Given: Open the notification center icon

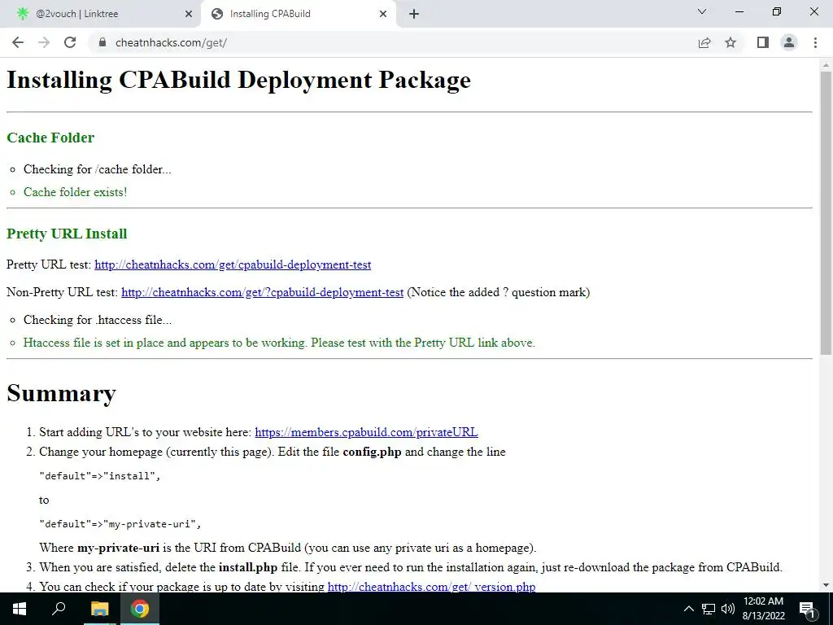Looking at the screenshot, I should (x=807, y=609).
